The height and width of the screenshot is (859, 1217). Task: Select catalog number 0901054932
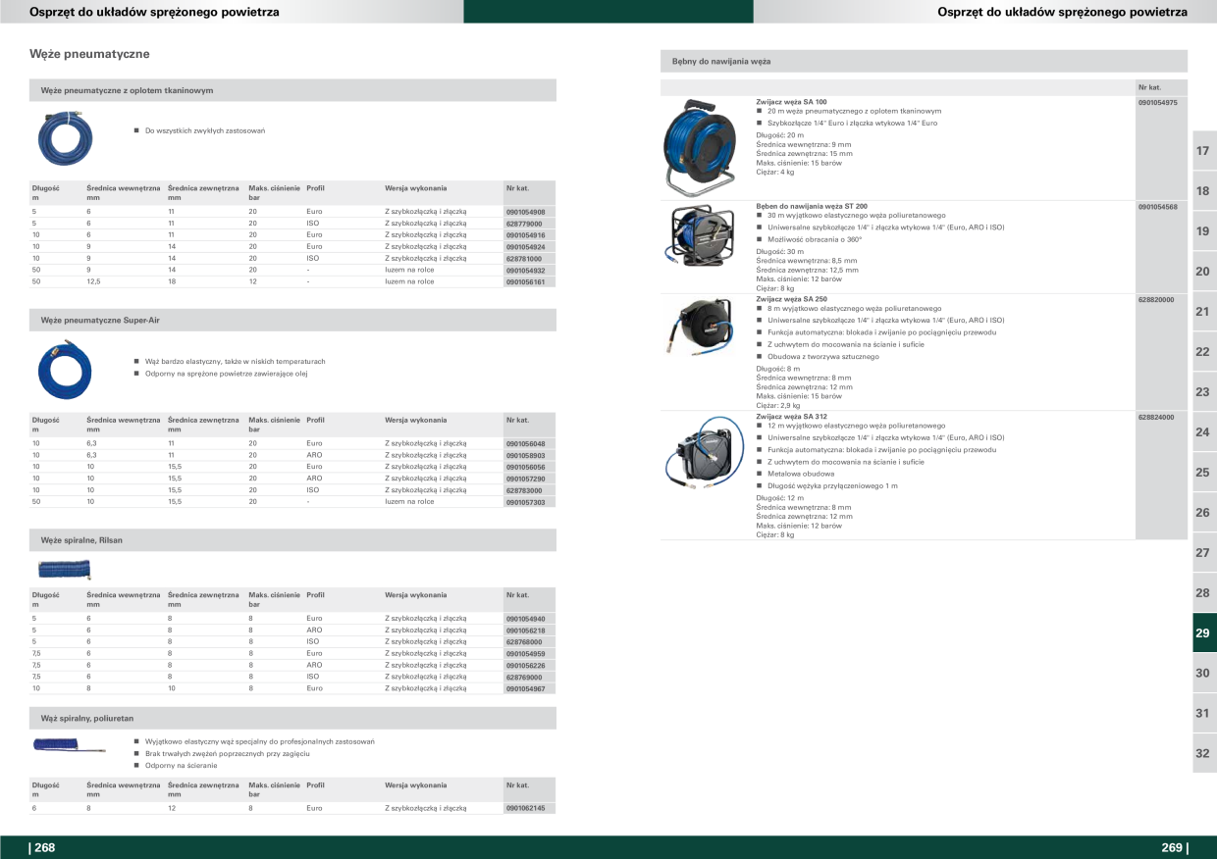pos(525,271)
